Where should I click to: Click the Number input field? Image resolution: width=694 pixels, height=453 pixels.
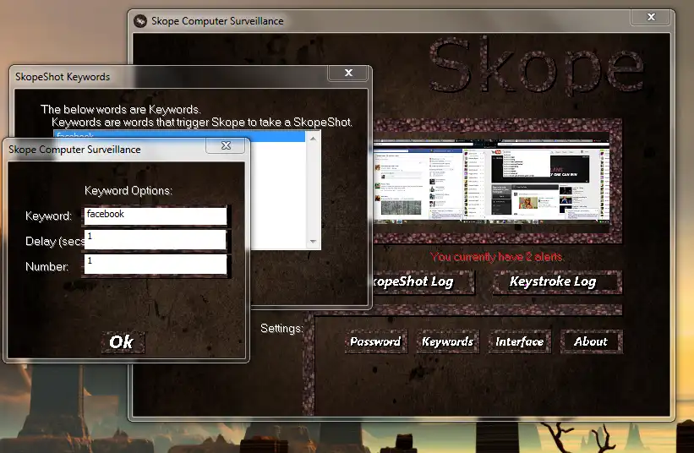click(x=156, y=265)
